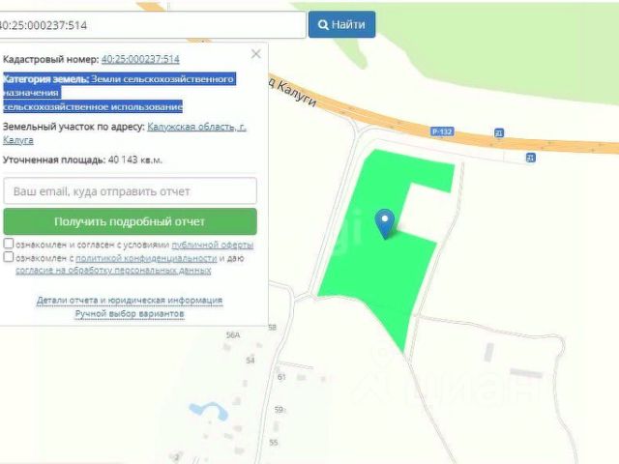
Task: Click the bus stop icon below the highway
Action: click(531, 158)
